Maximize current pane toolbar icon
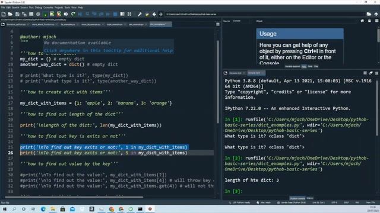Viewport: 380px width, 213px height. coord(129,14)
